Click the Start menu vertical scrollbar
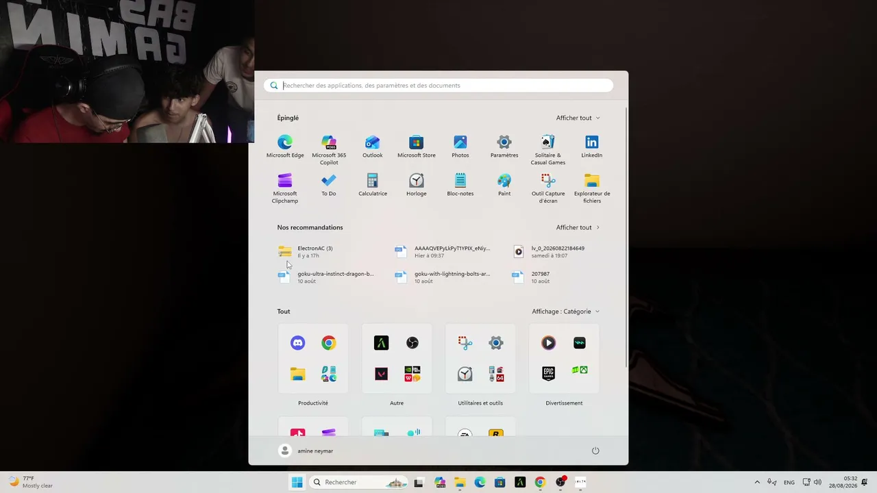Image resolution: width=877 pixels, height=493 pixels. (x=626, y=236)
